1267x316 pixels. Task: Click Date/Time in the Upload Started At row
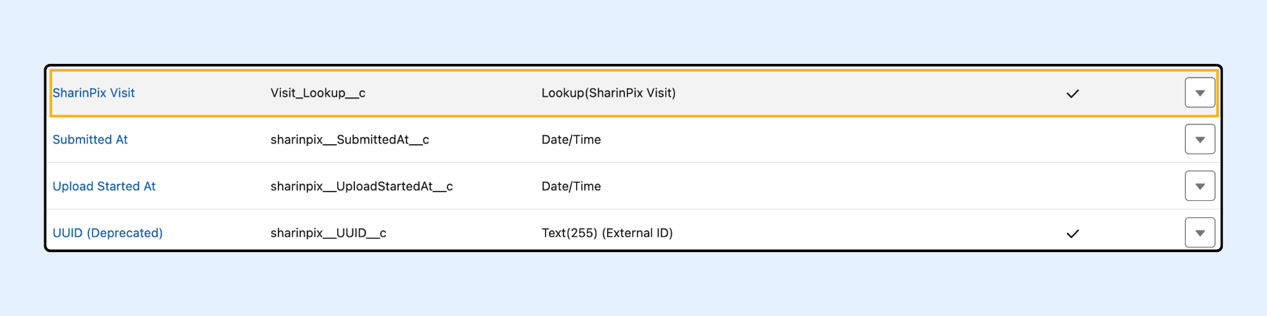(x=571, y=186)
